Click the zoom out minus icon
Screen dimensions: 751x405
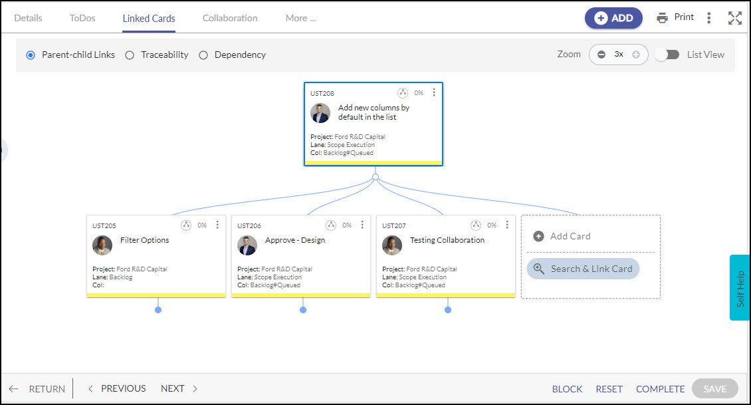click(601, 55)
